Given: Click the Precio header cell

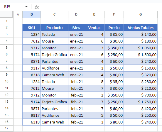Looking at the screenshot, I should click(114, 28).
